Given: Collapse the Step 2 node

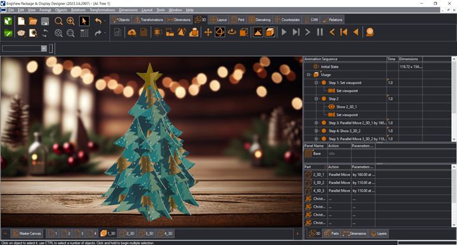Looking at the screenshot, I should tap(316, 99).
